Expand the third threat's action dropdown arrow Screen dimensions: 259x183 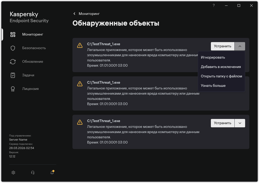pyautogui.click(x=240, y=123)
